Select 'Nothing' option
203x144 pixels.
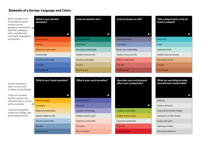coord(174,101)
